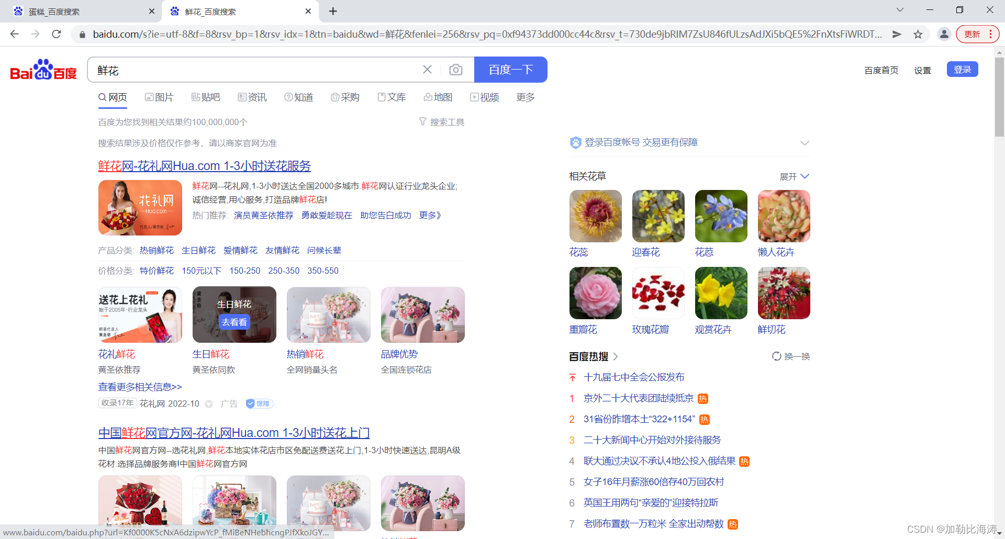Switch to the 贴吧 tab
Image resolution: width=1005 pixels, height=539 pixels.
pyautogui.click(x=205, y=97)
